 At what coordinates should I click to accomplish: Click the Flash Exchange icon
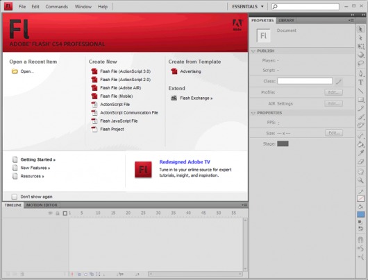pos(174,98)
